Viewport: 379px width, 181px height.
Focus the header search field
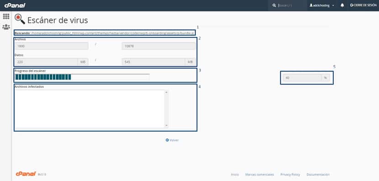pyautogui.click(x=291, y=5)
